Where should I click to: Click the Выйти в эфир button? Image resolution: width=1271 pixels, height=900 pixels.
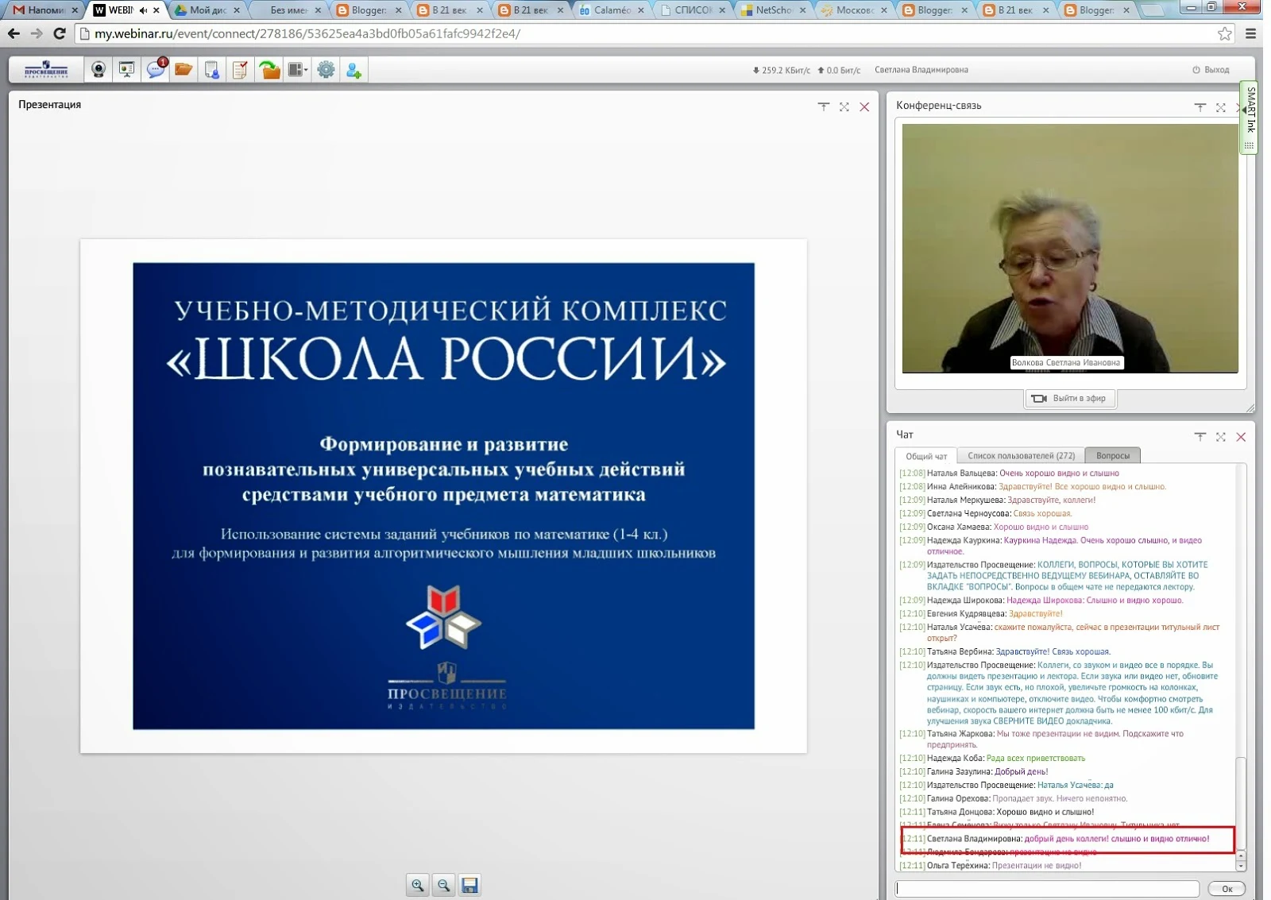click(x=1070, y=398)
